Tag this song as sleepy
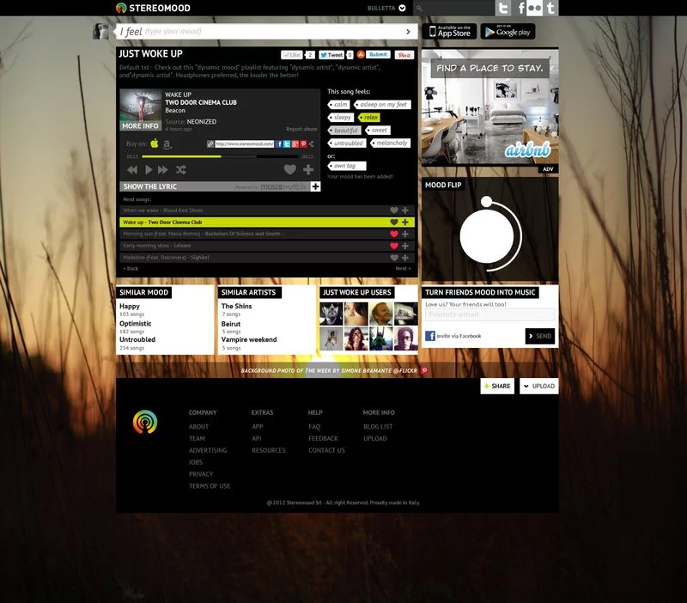The image size is (687, 603). 340,118
